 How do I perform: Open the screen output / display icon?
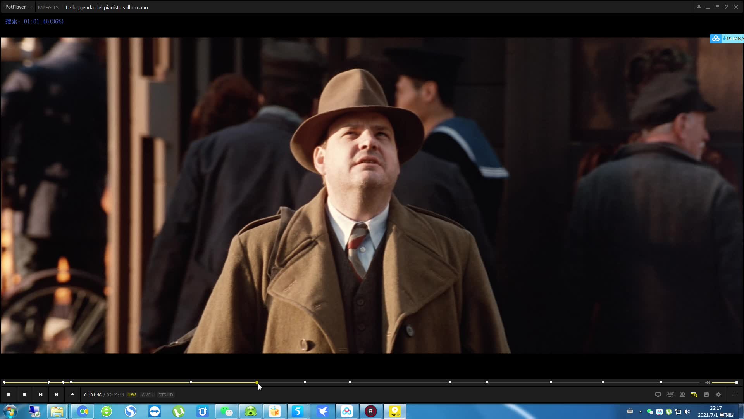pos(658,395)
